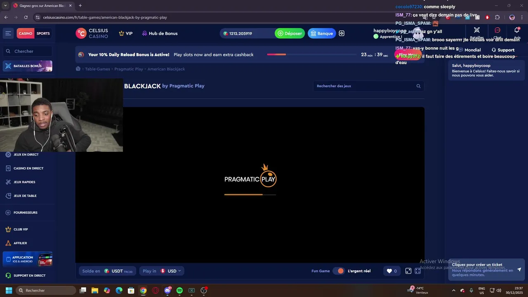Viewport: 528px width, 297px height.
Task: Open Jeux de Table in sidebar
Action: tap(21, 196)
